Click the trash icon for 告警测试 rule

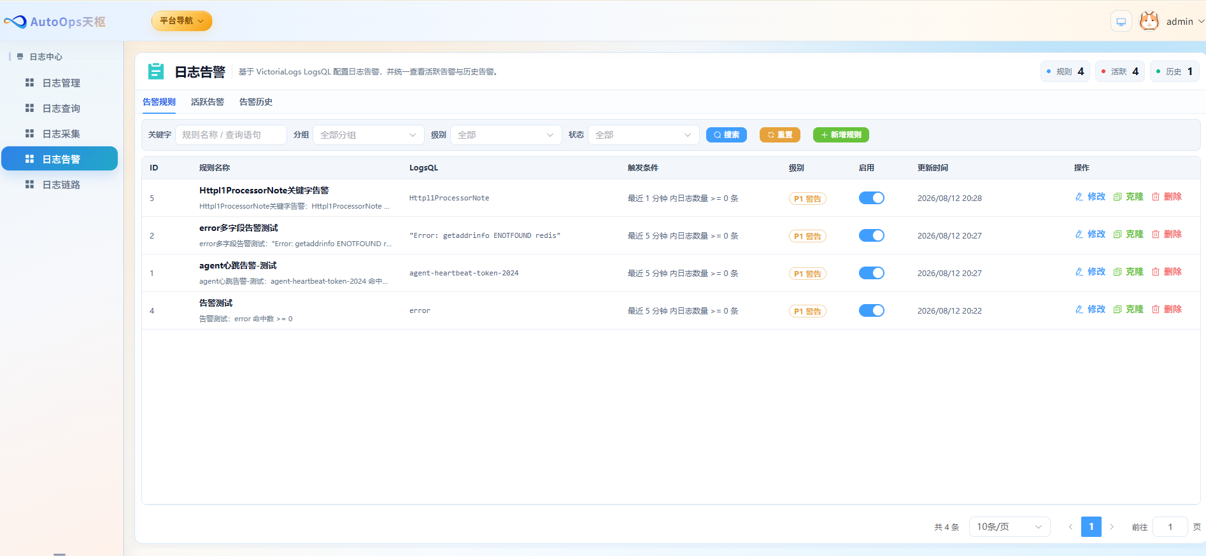[x=1156, y=309]
